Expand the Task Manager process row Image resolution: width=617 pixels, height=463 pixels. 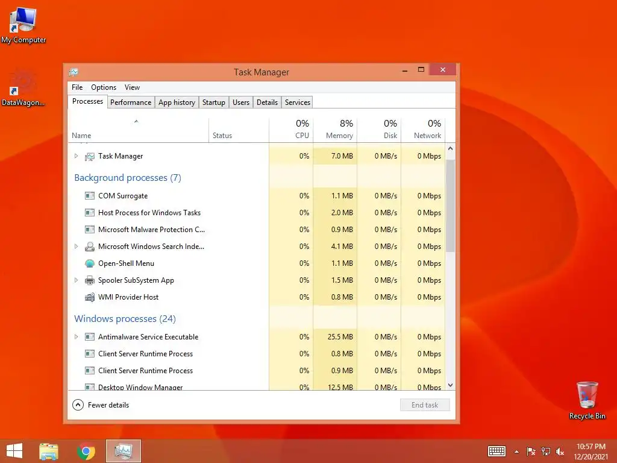pos(77,156)
